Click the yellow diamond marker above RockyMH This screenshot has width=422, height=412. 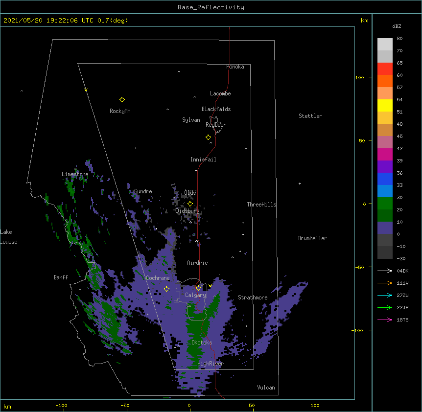click(x=122, y=100)
